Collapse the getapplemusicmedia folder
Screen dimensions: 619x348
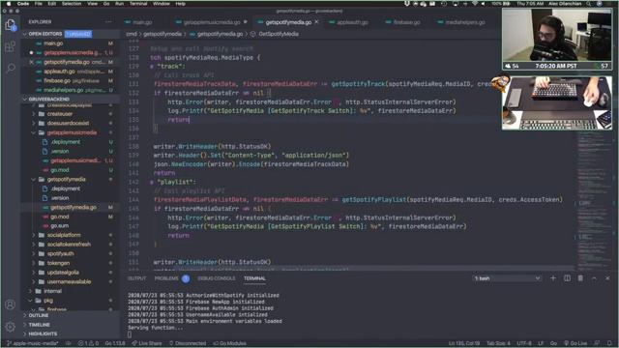coord(34,132)
